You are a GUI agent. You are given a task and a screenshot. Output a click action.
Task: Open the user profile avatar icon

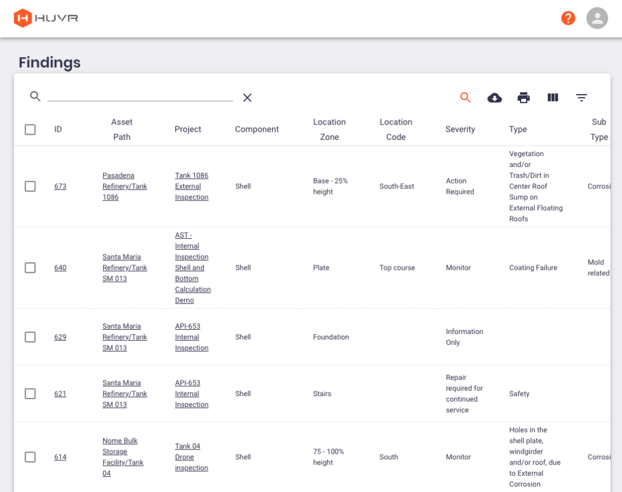[597, 18]
